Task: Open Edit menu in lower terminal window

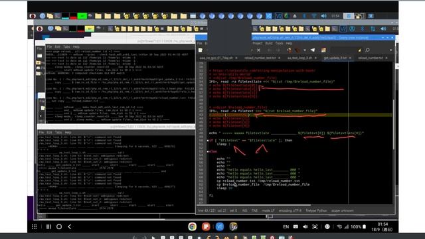Action: pos(49,133)
